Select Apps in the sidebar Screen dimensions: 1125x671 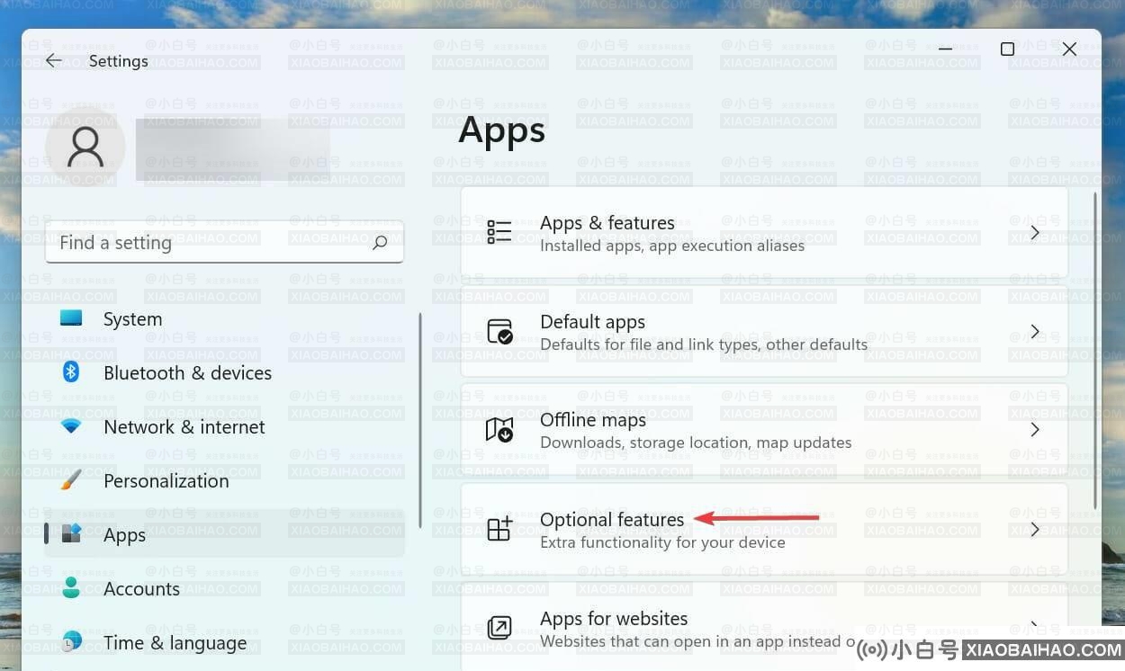(224, 534)
